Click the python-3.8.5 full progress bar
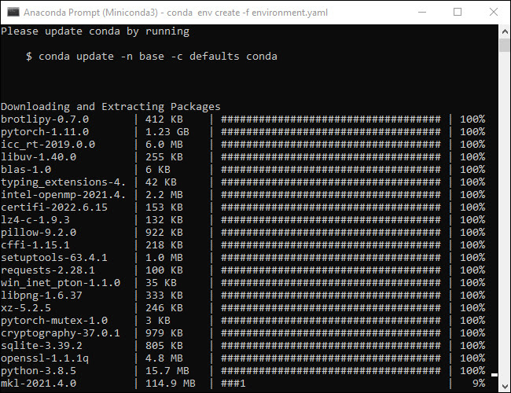 pos(331,371)
